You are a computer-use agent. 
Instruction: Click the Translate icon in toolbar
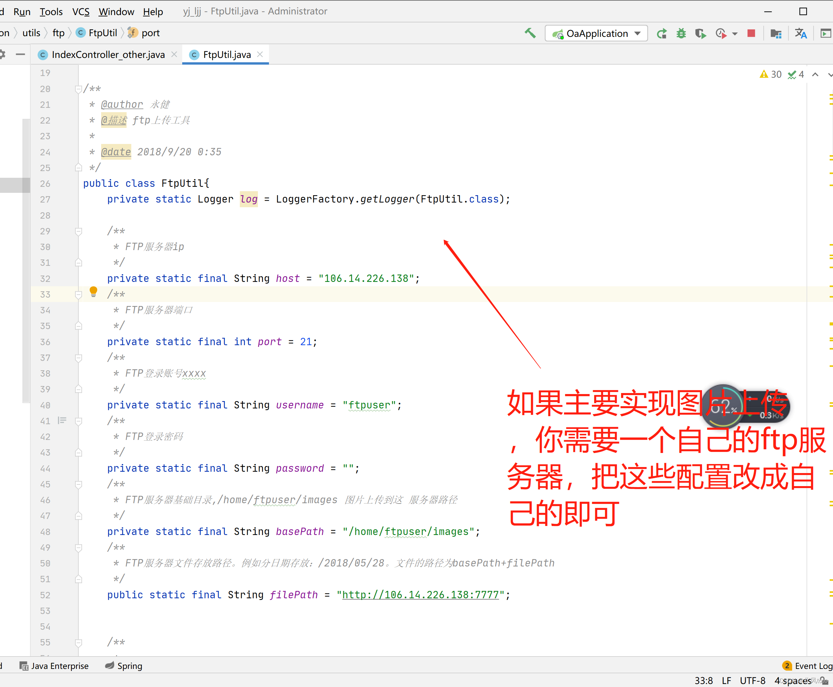click(x=801, y=33)
